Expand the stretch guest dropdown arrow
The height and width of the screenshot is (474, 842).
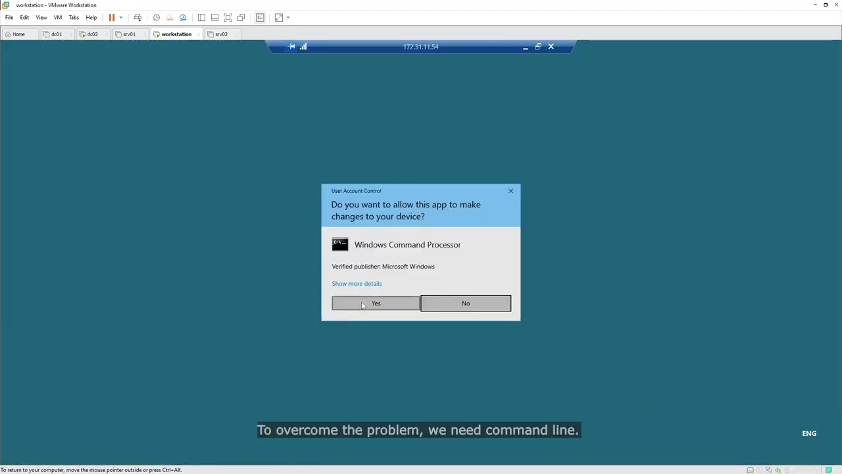tap(287, 18)
